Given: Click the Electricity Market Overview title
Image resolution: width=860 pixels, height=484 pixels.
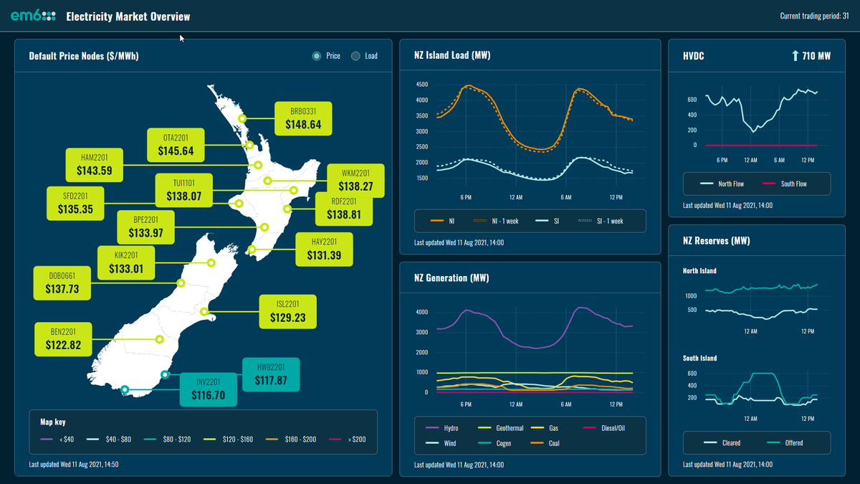Looking at the screenshot, I should [x=128, y=16].
